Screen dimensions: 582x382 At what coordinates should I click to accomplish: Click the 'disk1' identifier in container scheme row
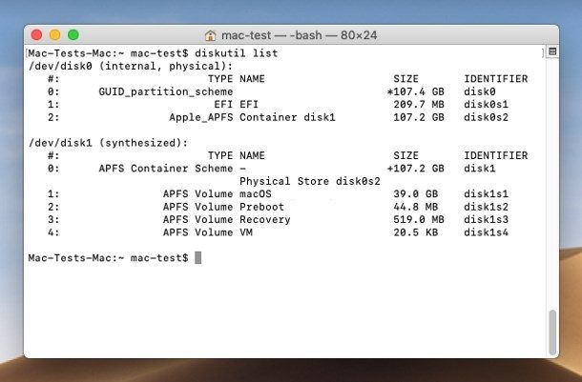click(480, 169)
